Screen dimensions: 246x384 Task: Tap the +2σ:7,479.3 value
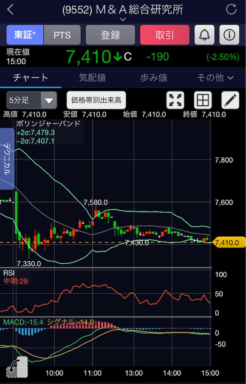click(36, 133)
